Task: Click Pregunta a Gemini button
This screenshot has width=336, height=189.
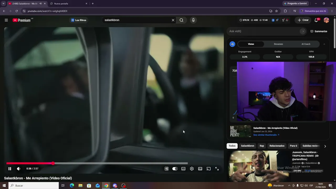Action: [295, 4]
